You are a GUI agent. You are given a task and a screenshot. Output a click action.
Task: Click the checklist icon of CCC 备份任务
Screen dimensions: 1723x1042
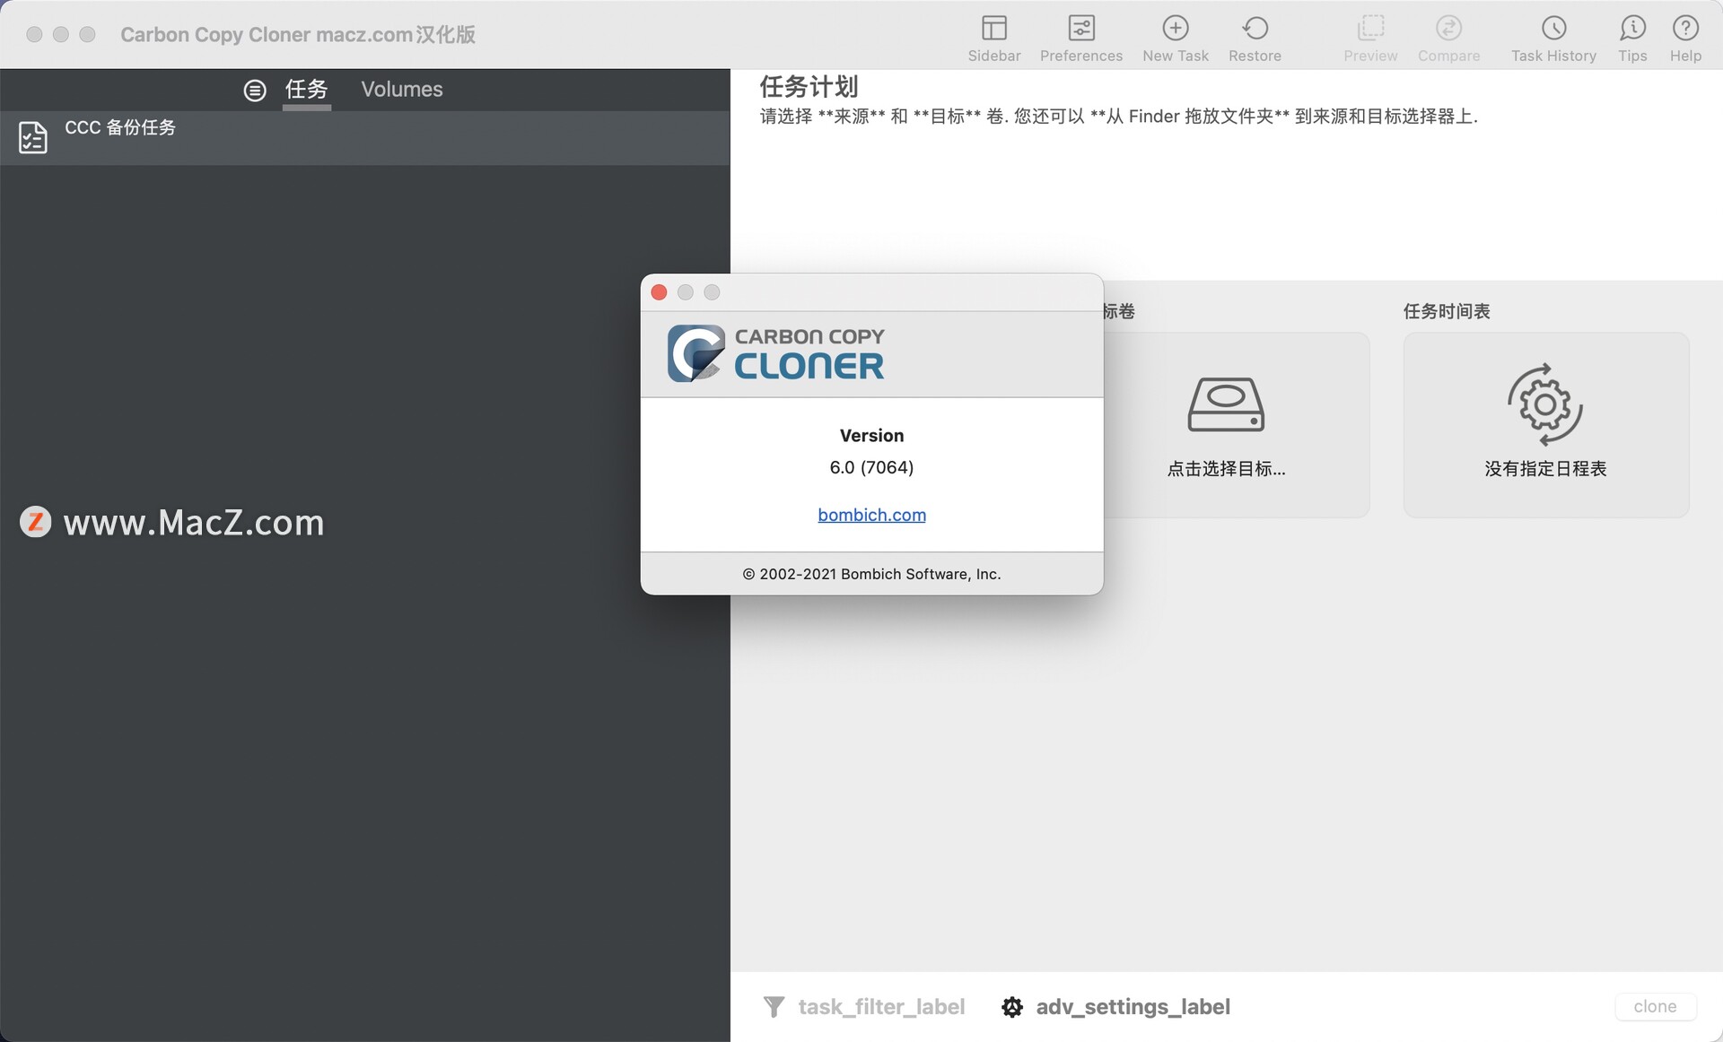pyautogui.click(x=32, y=137)
